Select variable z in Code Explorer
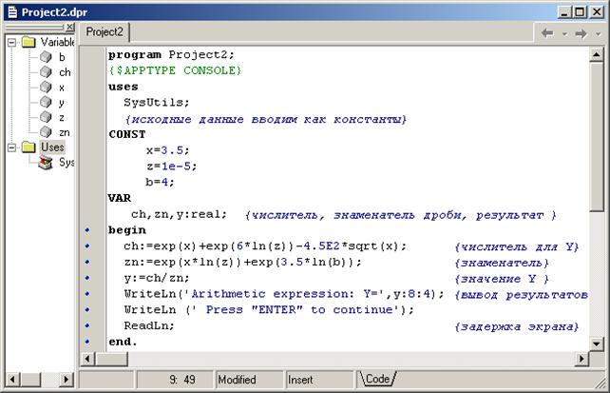This screenshot has height=393, width=610. tap(62, 118)
